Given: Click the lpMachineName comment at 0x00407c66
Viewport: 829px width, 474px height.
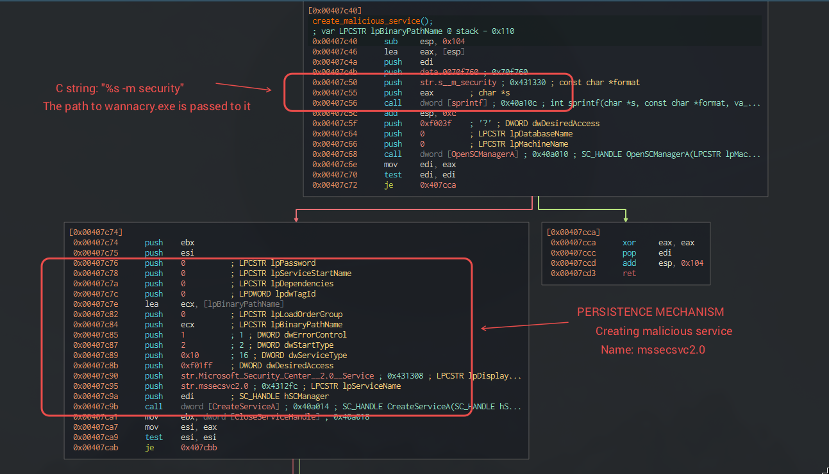Looking at the screenshot, I should tap(519, 144).
